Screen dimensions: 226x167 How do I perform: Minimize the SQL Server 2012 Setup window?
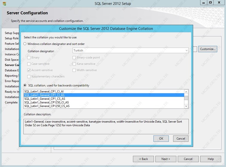204,3
